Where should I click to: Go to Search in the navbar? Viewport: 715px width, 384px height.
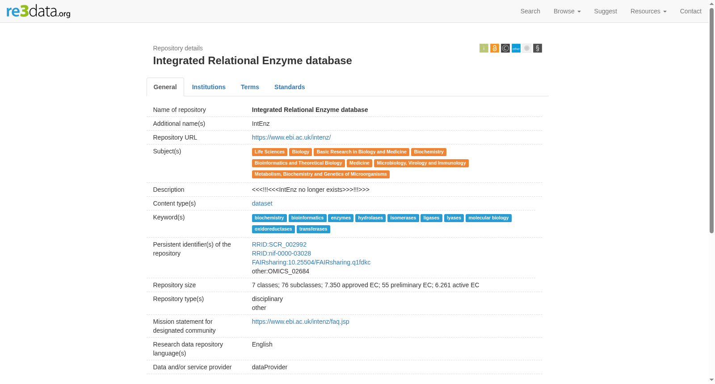click(530, 11)
